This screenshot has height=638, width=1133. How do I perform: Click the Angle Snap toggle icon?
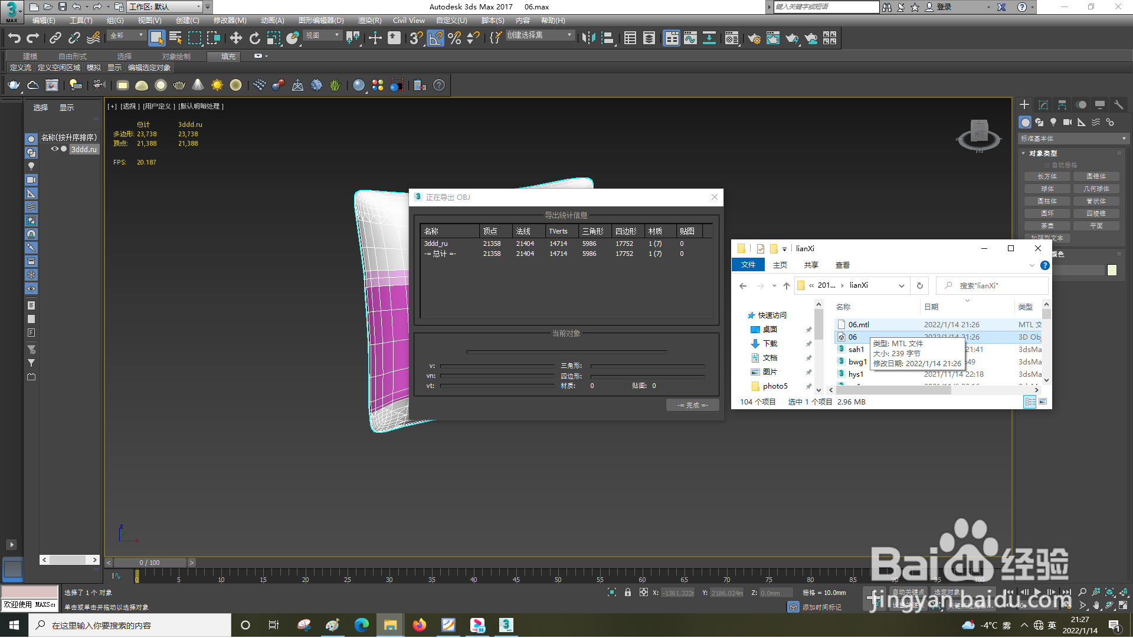(435, 38)
